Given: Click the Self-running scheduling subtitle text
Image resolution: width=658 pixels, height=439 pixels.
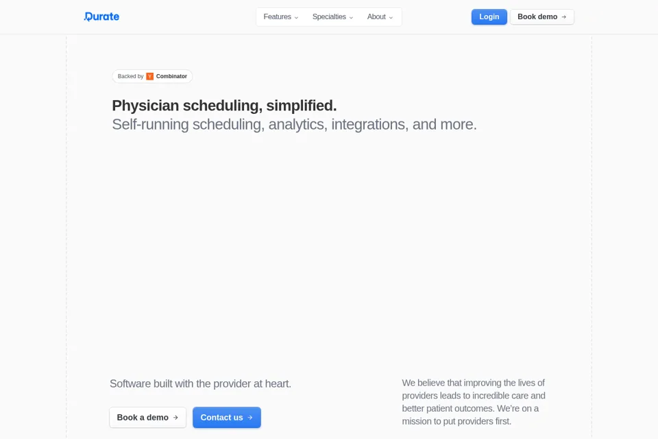Looking at the screenshot, I should 294,124.
